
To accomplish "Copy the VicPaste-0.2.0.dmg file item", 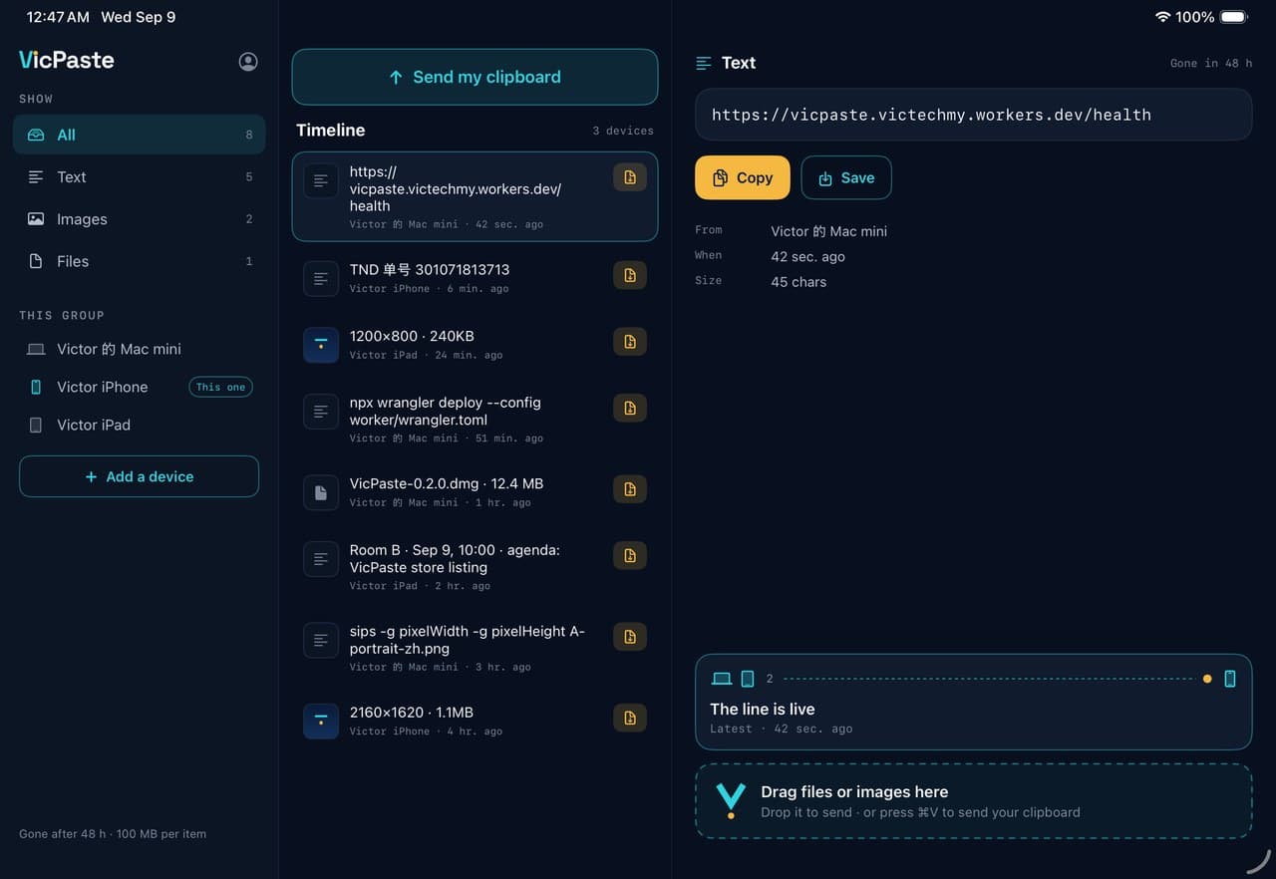I will [x=630, y=489].
